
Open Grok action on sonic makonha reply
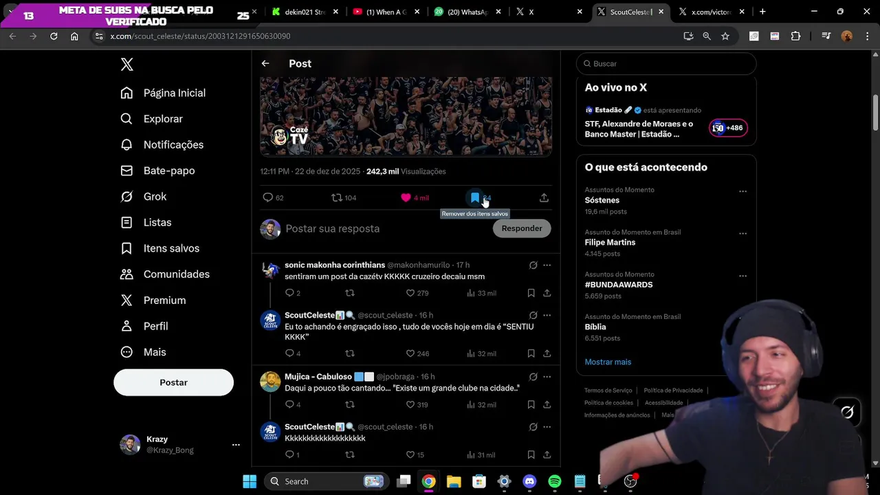(x=533, y=265)
